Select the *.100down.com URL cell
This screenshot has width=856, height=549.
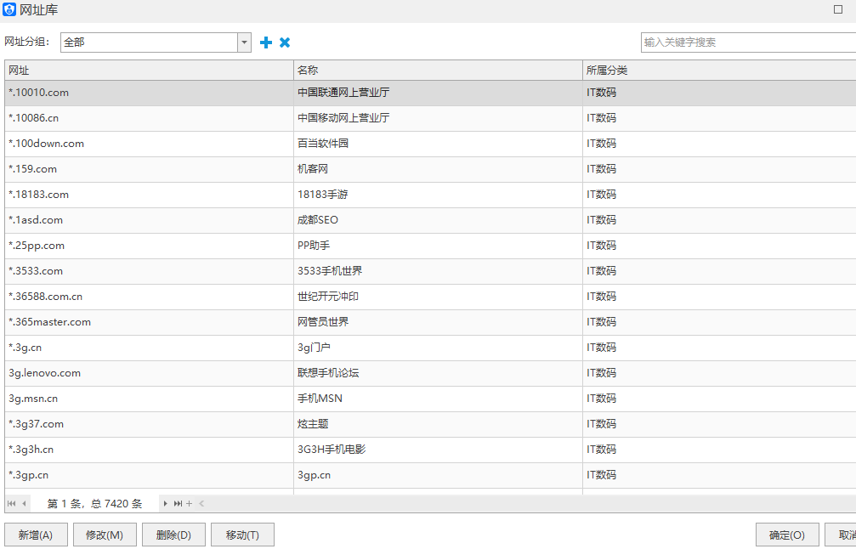149,144
